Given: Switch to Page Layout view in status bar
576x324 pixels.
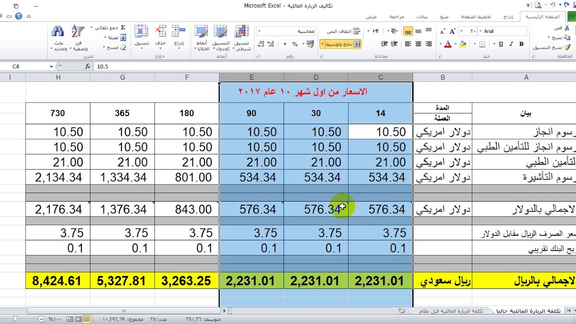Looking at the screenshot, I should point(78,319).
